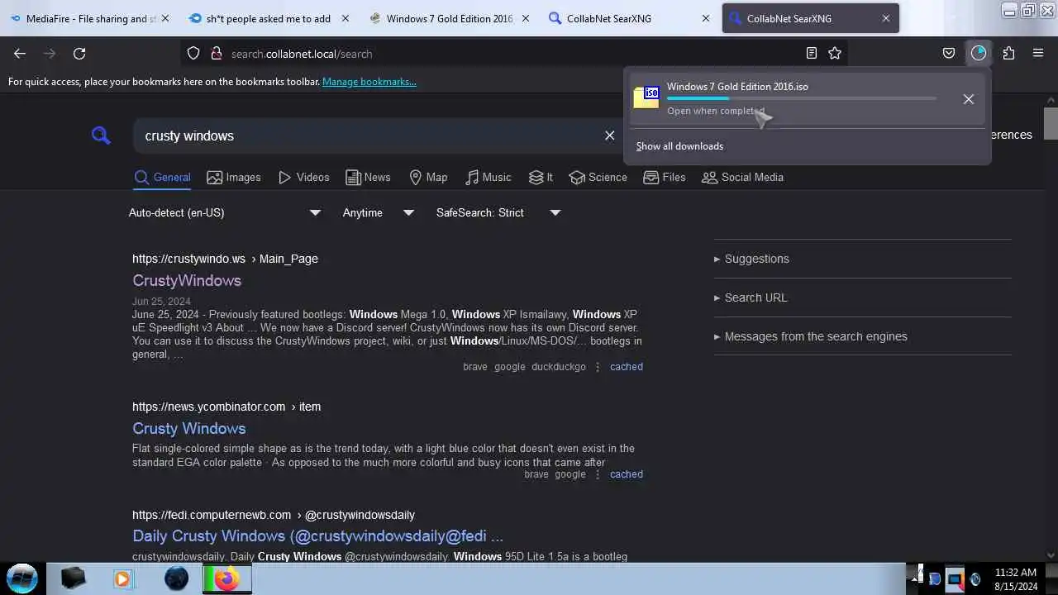Select the General search category
The width and height of the screenshot is (1058, 595).
coord(162,177)
